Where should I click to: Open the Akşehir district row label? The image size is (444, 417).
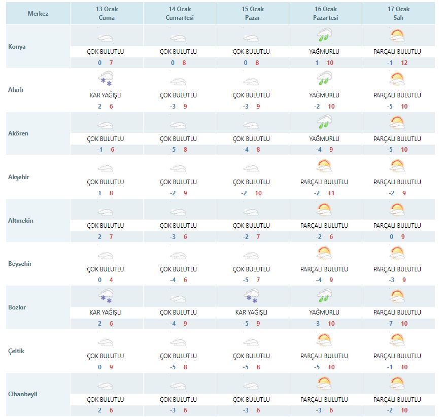(20, 177)
